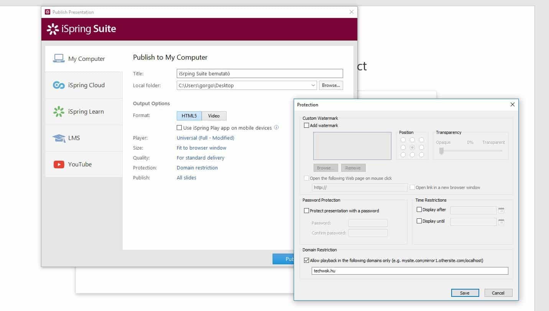The height and width of the screenshot is (311, 549).
Task: Switch to the LMS tab
Action: tap(84, 138)
